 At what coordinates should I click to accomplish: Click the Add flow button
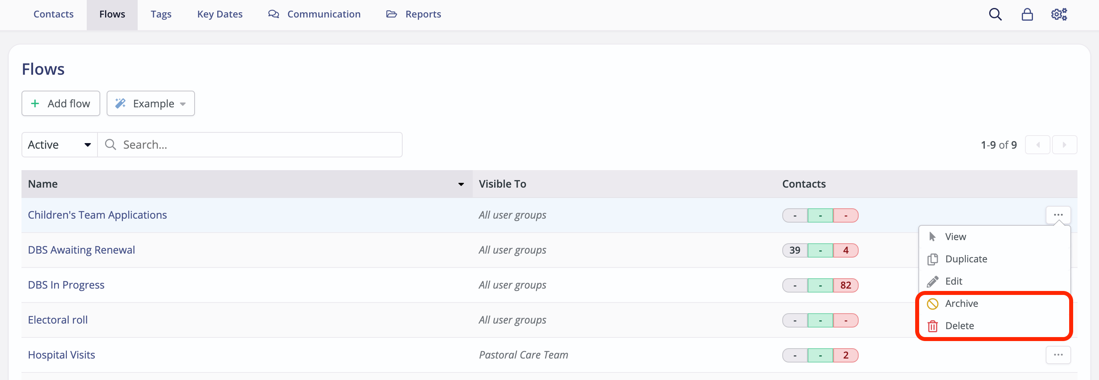[x=60, y=103]
